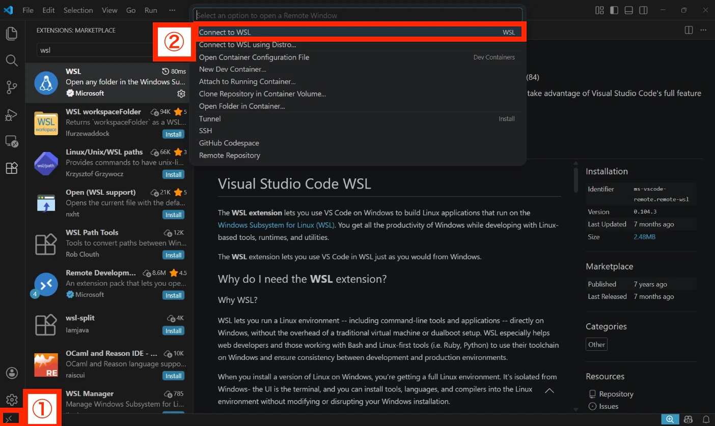Focus the remote window option search box

pyautogui.click(x=358, y=15)
